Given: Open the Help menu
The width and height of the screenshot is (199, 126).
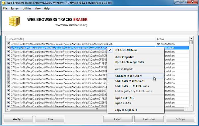Looking at the screenshot, I should click(x=46, y=9).
